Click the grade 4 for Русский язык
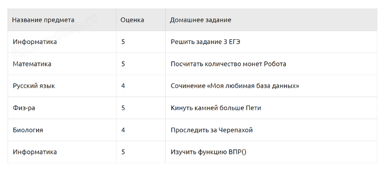Screen dimensions: 384x172 pos(141,86)
